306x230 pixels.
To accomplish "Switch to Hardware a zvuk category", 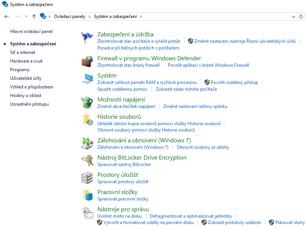I will [26, 61].
